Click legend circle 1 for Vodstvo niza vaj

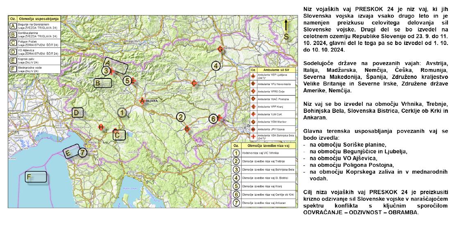pos(236,153)
